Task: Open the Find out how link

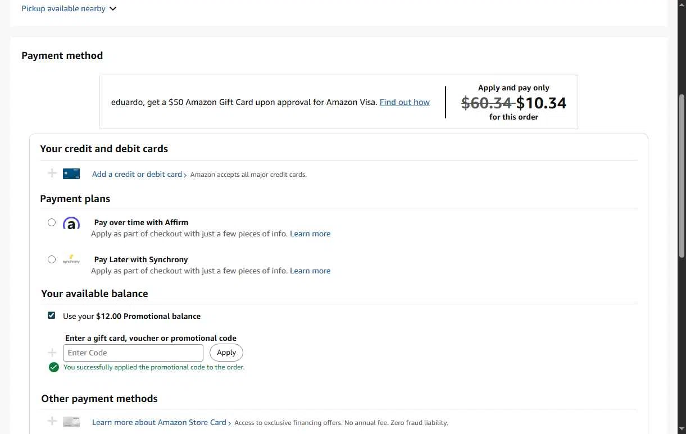Action: 405,102
